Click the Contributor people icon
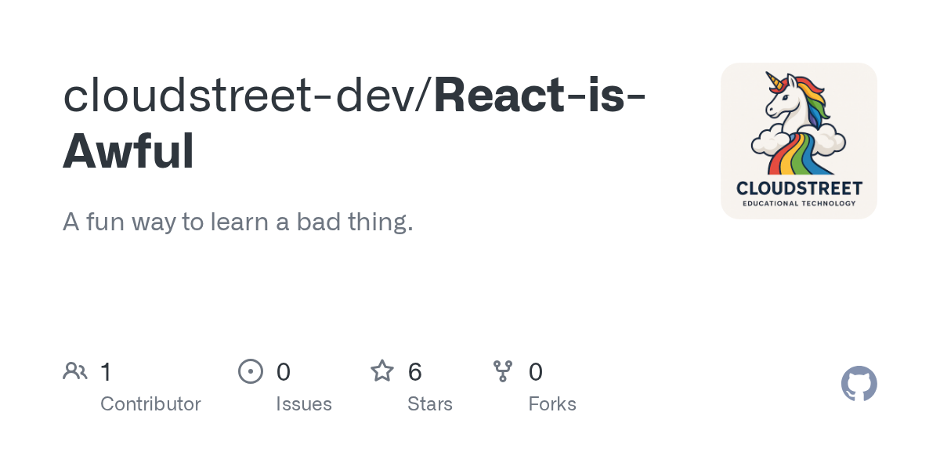This screenshot has width=940, height=470. 75,371
